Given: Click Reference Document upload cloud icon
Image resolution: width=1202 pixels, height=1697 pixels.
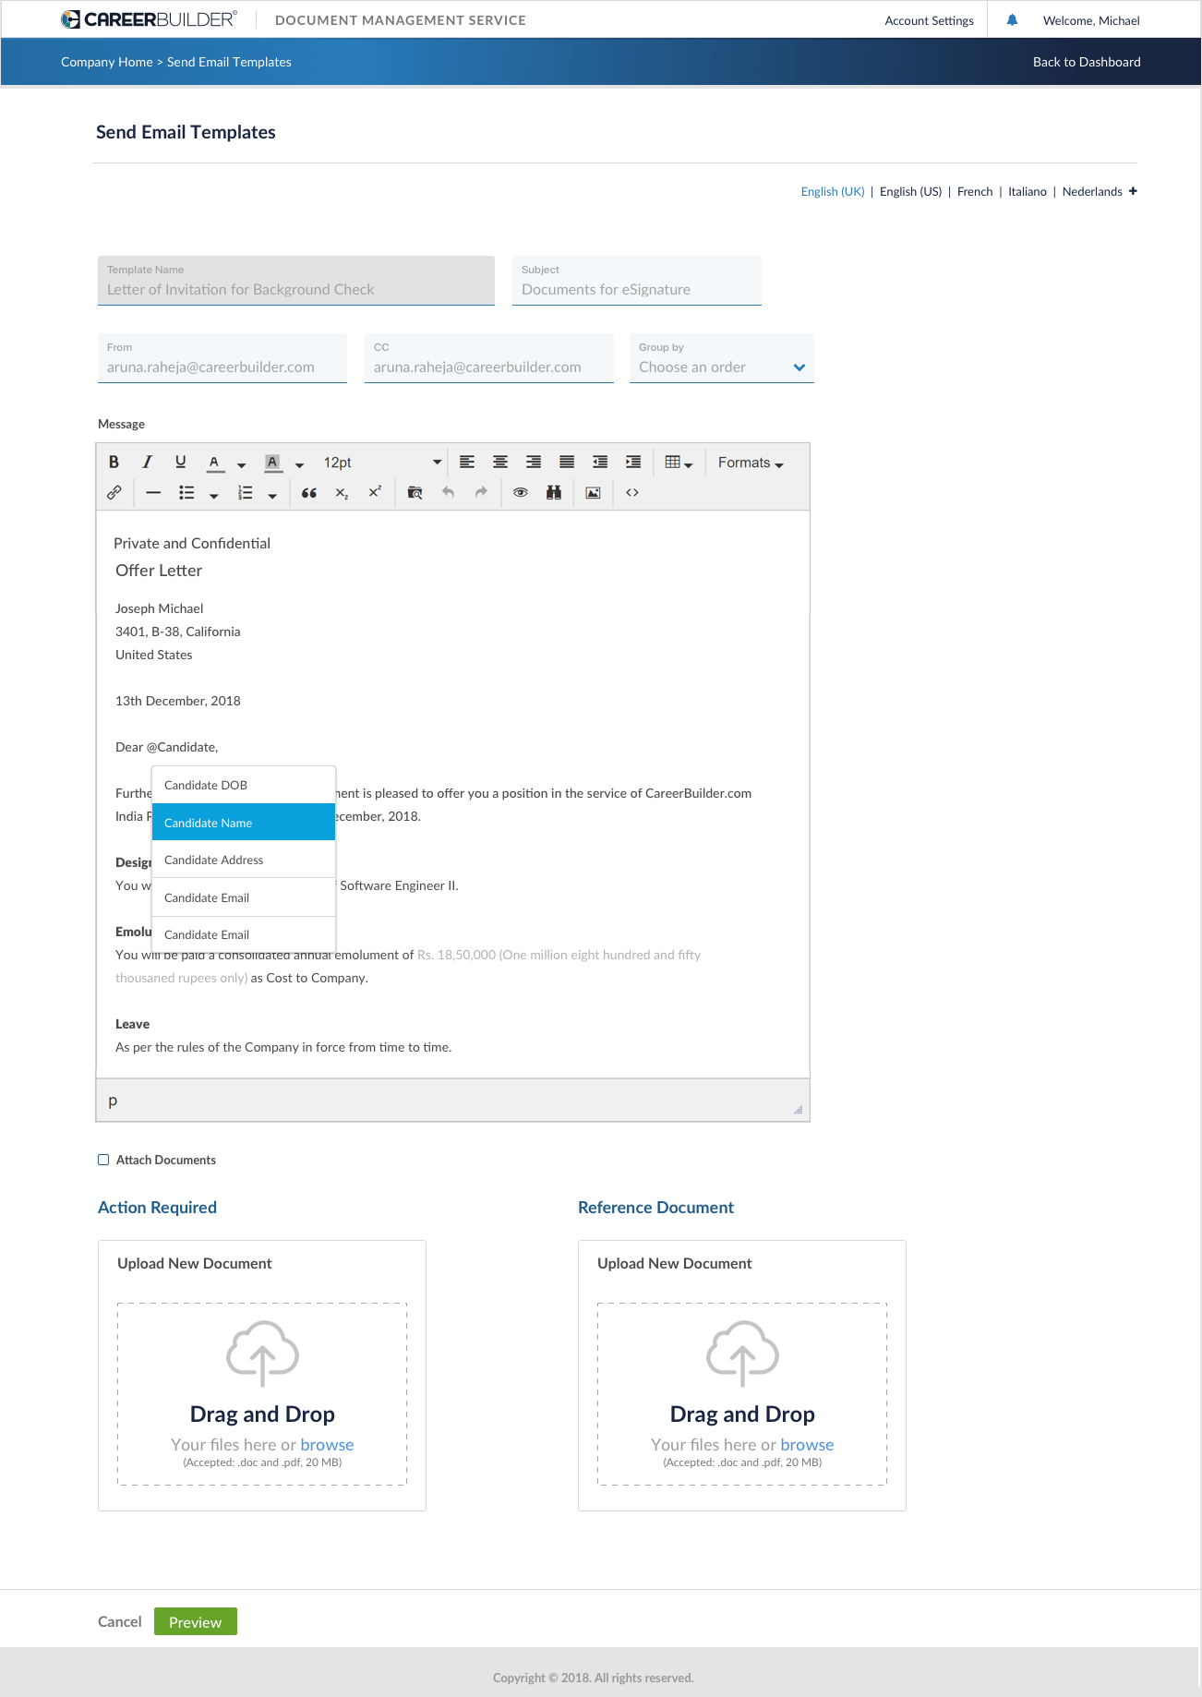Looking at the screenshot, I should [742, 1354].
